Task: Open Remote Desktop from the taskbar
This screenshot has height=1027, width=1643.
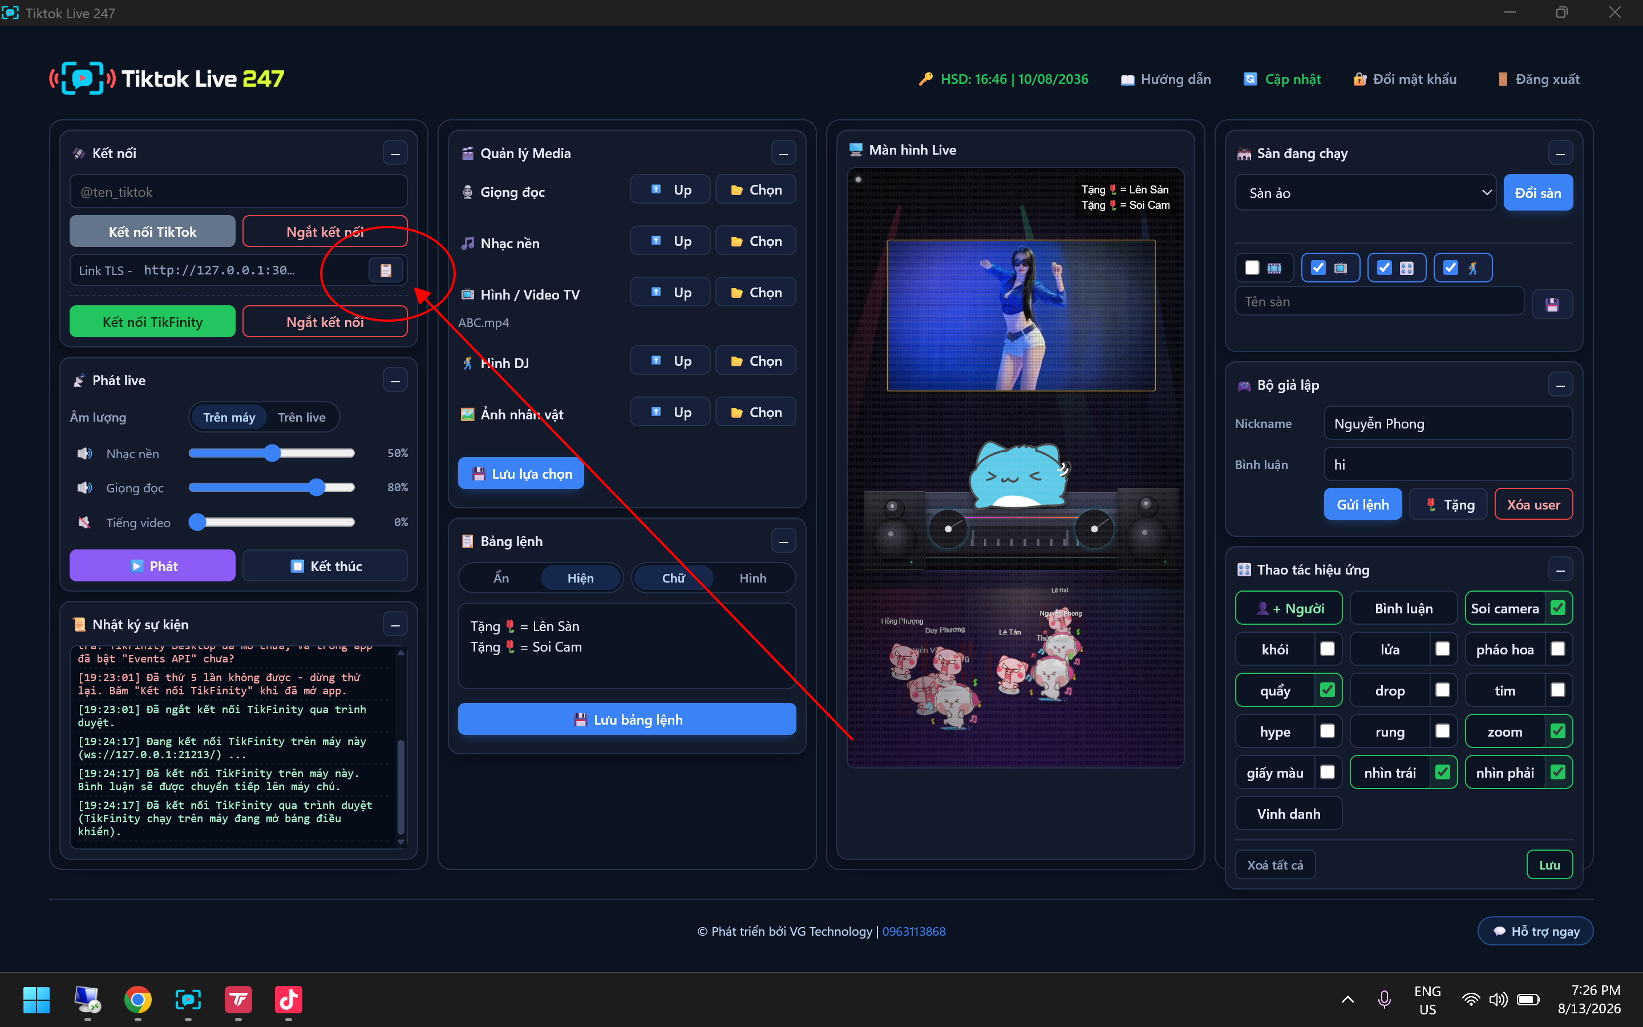Action: [88, 999]
